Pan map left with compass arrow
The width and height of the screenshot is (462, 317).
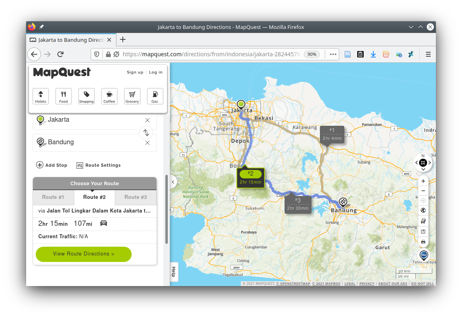click(416, 162)
